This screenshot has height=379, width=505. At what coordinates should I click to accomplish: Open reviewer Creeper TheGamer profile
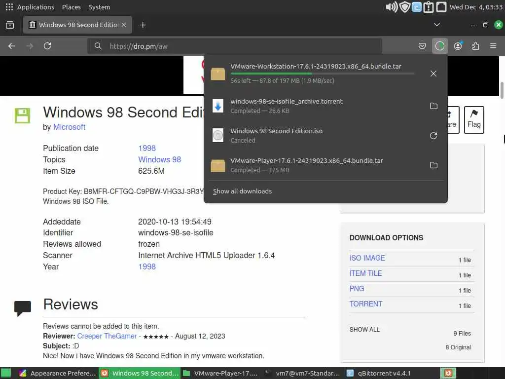107,336
